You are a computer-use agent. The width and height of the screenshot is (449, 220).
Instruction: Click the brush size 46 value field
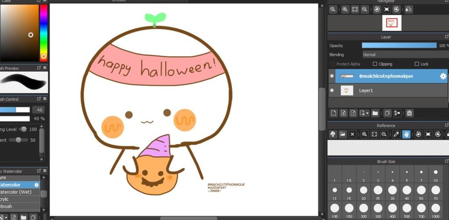(x=39, y=110)
